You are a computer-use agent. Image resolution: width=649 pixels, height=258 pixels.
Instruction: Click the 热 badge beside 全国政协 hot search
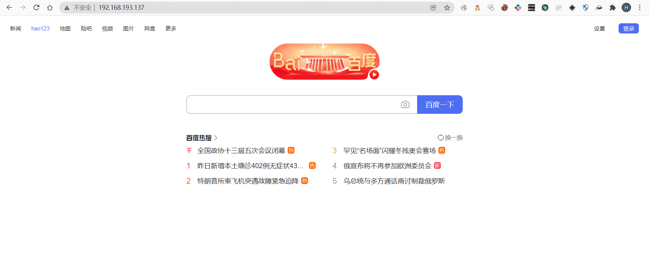[x=291, y=150]
